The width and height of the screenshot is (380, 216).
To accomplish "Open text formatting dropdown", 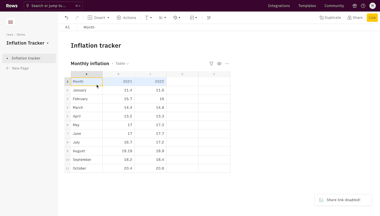I will click(149, 18).
